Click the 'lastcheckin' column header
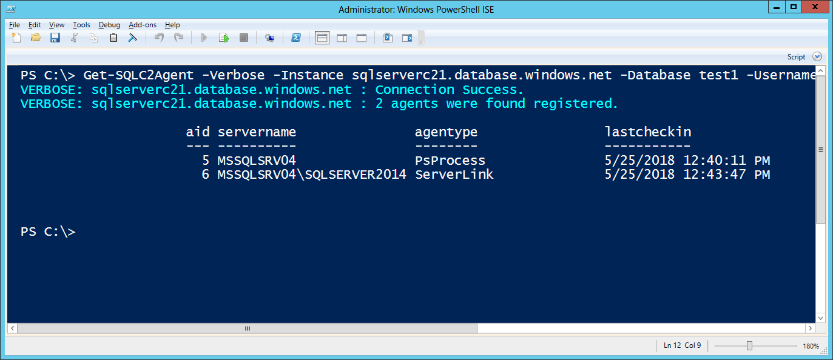Screen dimensions: 833x360 (x=648, y=132)
